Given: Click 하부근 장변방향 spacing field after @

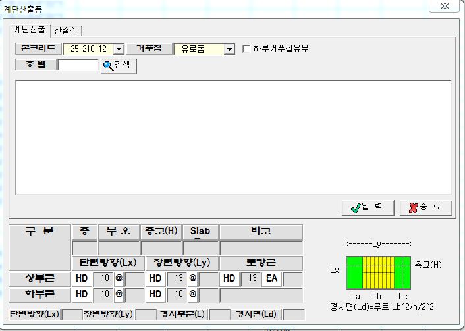Looking at the screenshot, I should [x=209, y=295].
